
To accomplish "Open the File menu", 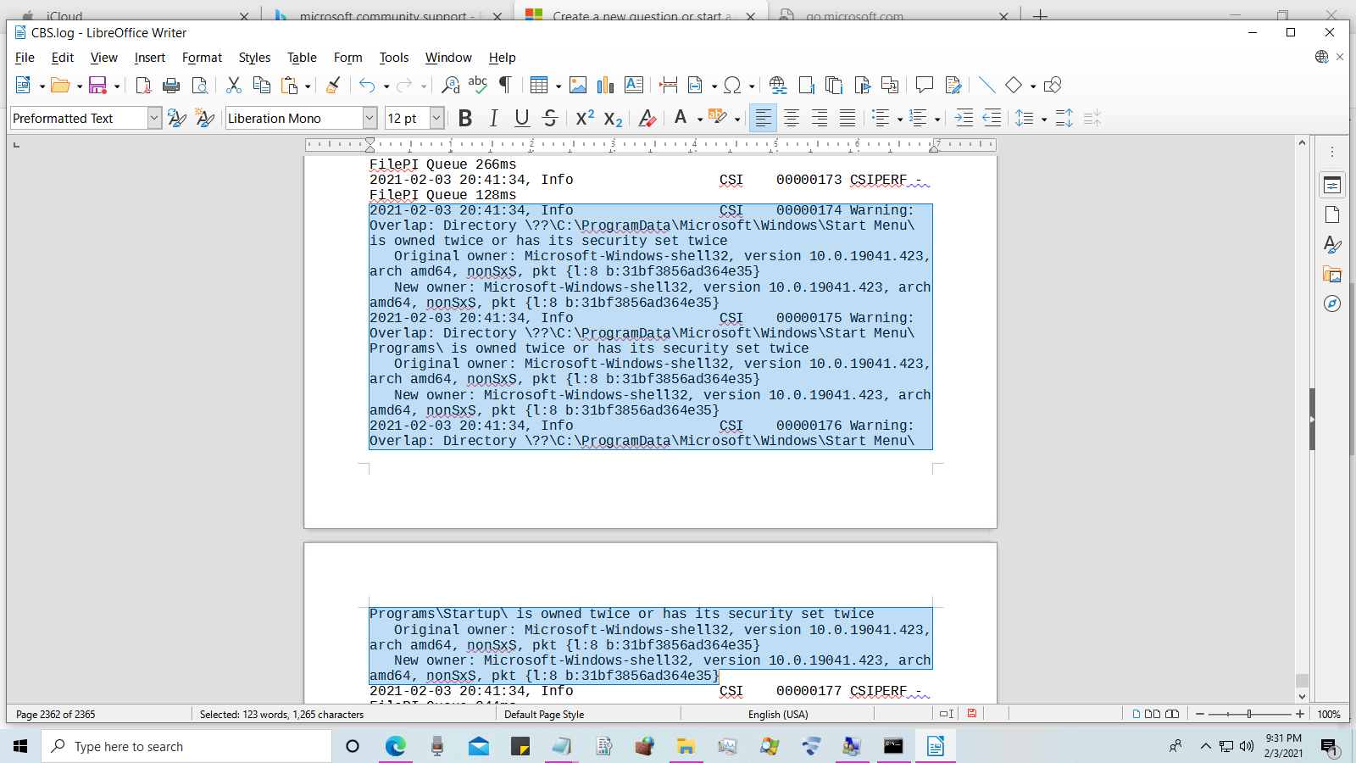I will pyautogui.click(x=25, y=58).
